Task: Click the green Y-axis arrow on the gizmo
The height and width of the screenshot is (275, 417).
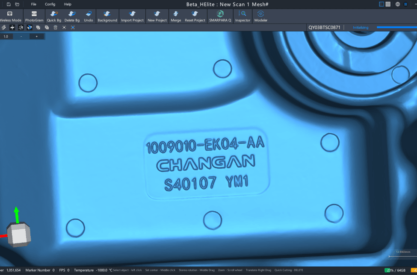Action: (x=17, y=215)
